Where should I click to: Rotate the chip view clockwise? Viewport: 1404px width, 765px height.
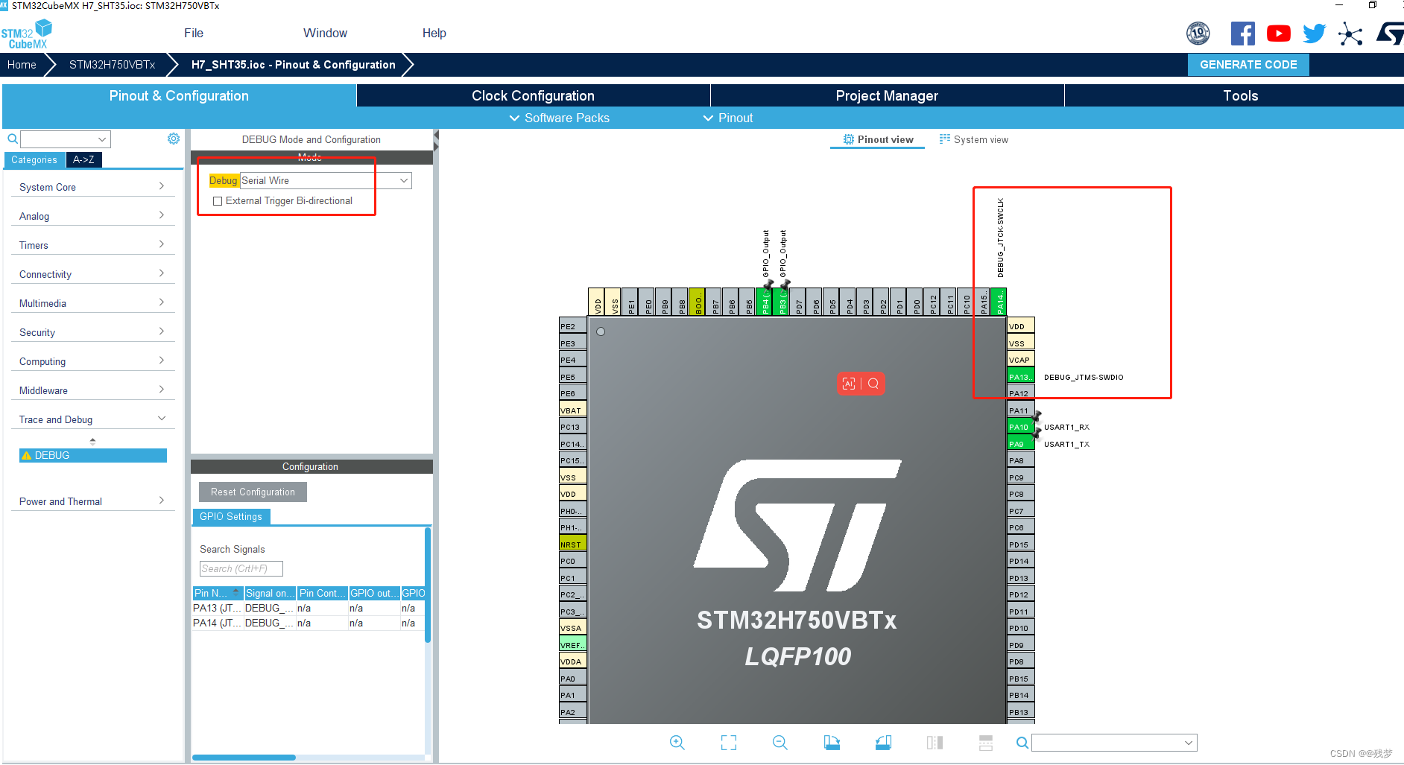[832, 743]
